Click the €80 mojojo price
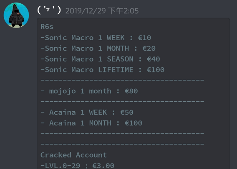 click(131, 91)
